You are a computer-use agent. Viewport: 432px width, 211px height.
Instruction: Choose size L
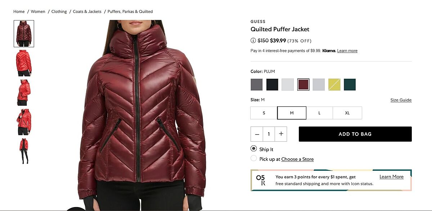pos(319,113)
